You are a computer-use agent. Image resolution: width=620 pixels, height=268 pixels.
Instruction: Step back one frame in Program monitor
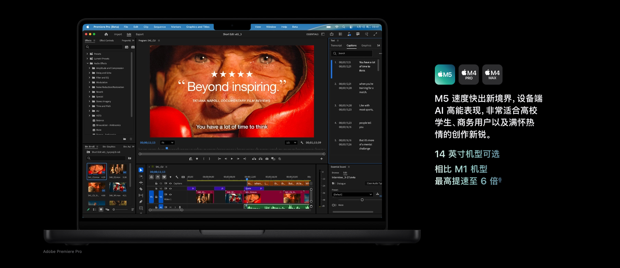226,159
